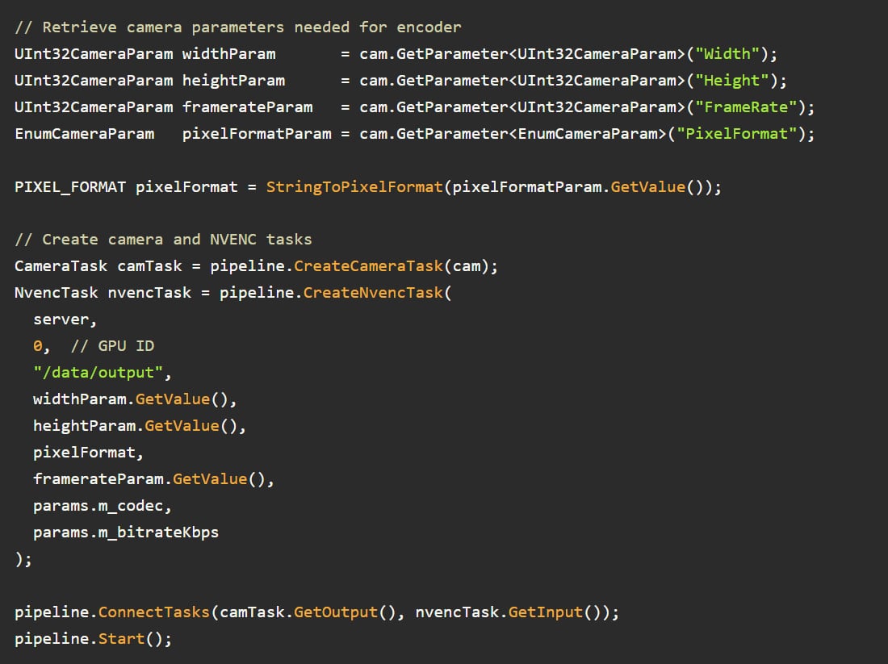Click the "/data/output" path string
888x664 pixels.
click(x=103, y=373)
